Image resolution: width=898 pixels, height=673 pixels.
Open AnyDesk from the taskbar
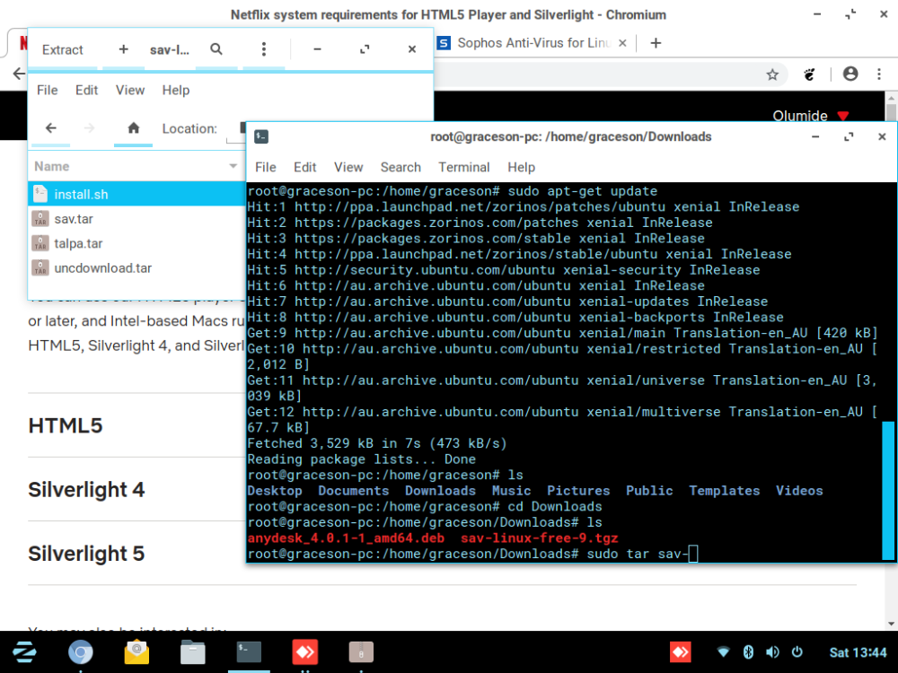point(304,651)
